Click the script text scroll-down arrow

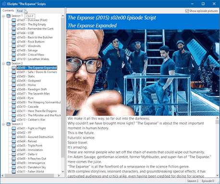click(217, 175)
